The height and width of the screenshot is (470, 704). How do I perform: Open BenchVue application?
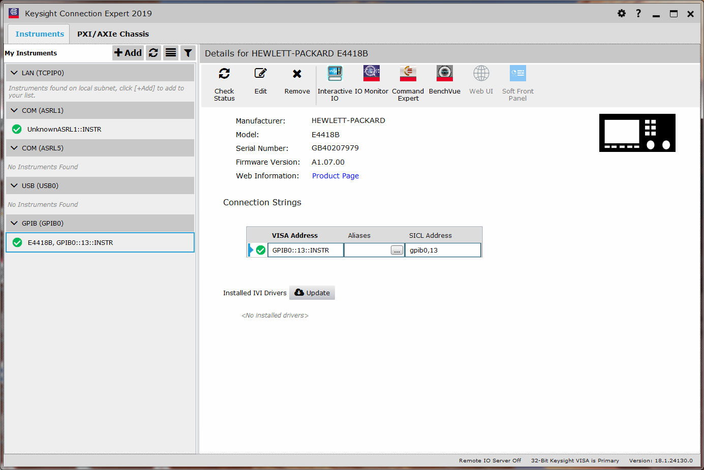pyautogui.click(x=444, y=74)
